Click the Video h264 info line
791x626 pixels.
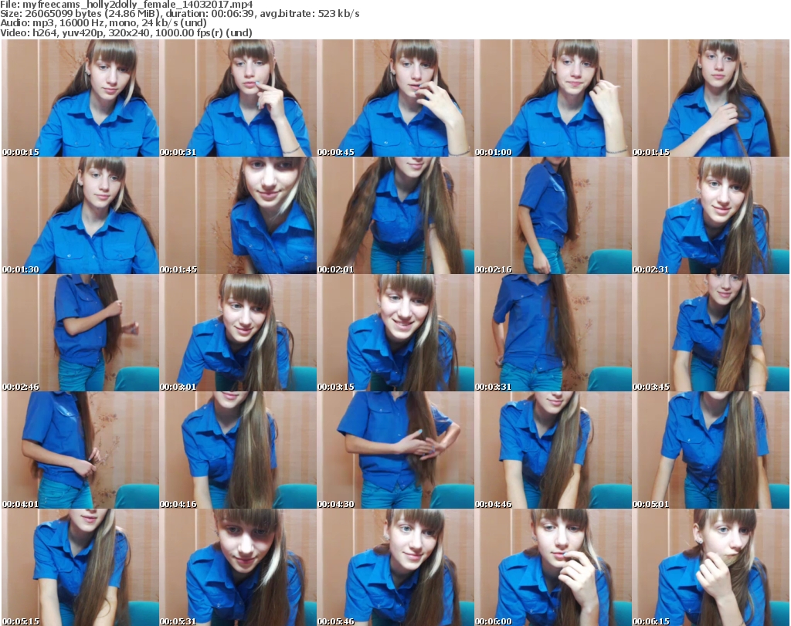tap(126, 32)
